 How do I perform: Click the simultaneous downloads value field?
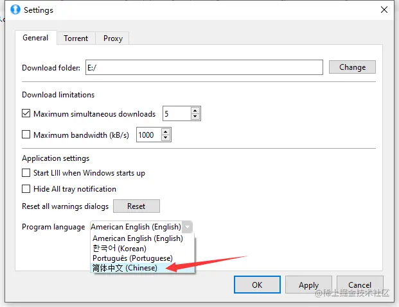(x=177, y=113)
